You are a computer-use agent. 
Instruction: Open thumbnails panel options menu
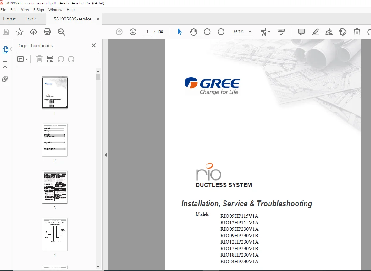tap(22, 59)
